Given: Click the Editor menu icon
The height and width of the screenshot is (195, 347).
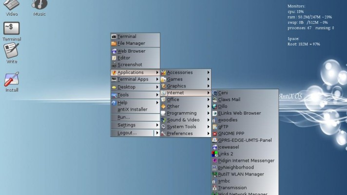Looking at the screenshot, I should [114, 58].
